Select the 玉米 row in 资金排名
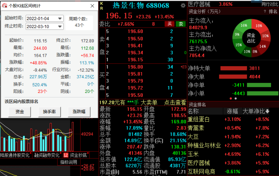The width and height of the screenshot is (279, 176). (x=233, y=154)
